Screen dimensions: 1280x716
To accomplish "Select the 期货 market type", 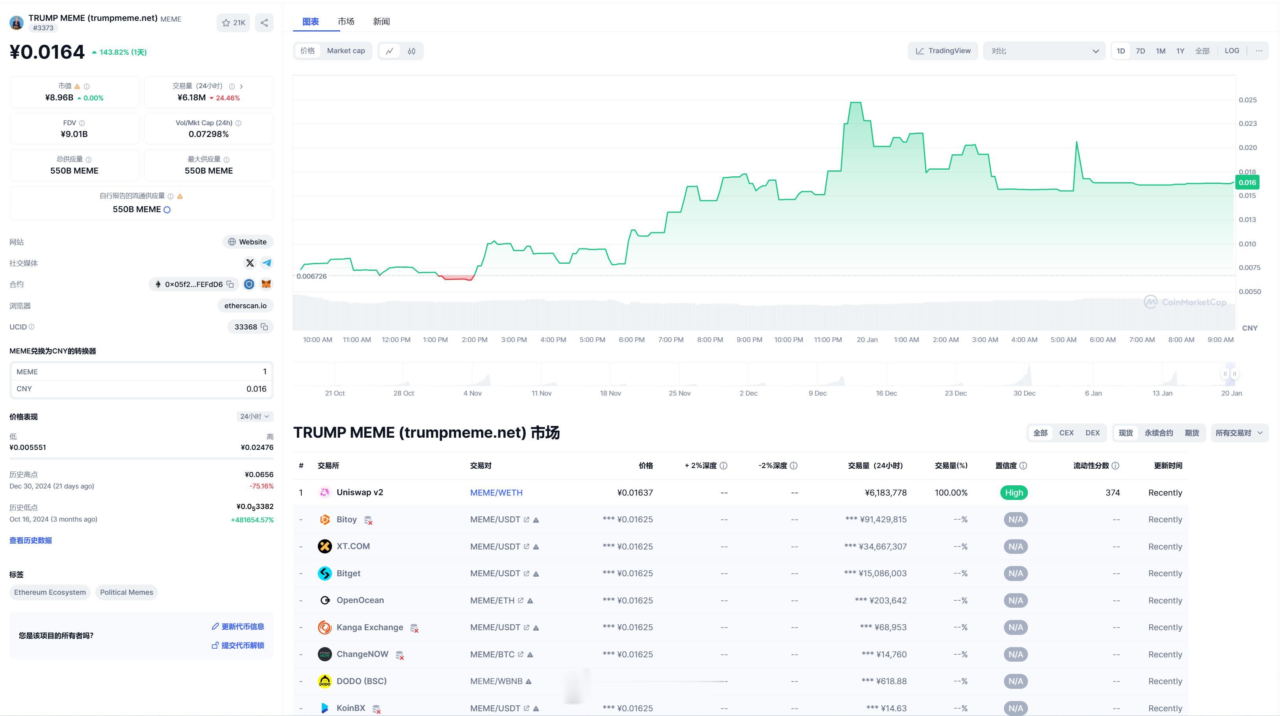I will (1191, 433).
